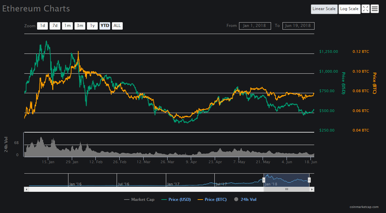Click the $750.00 axis label

(327, 91)
